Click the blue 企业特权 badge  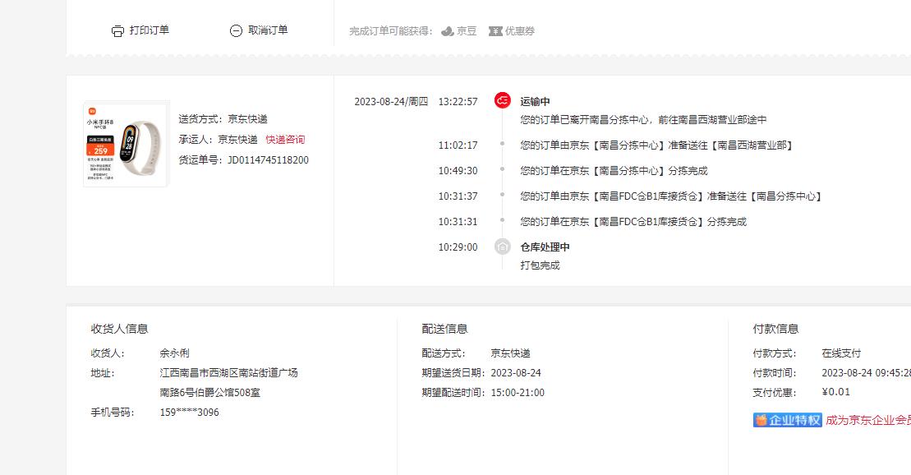pos(787,420)
